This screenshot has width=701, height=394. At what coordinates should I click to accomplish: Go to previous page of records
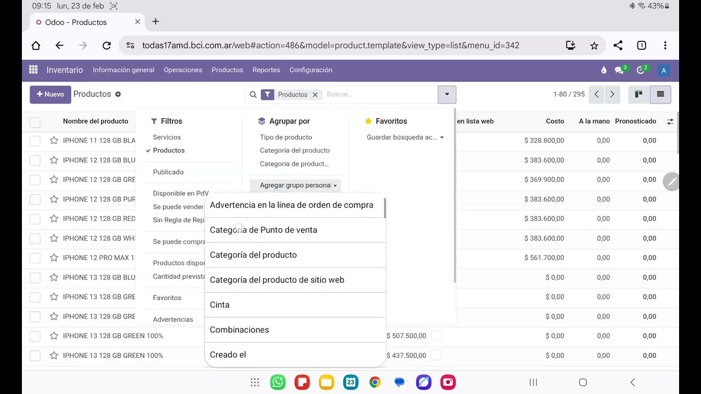[597, 94]
